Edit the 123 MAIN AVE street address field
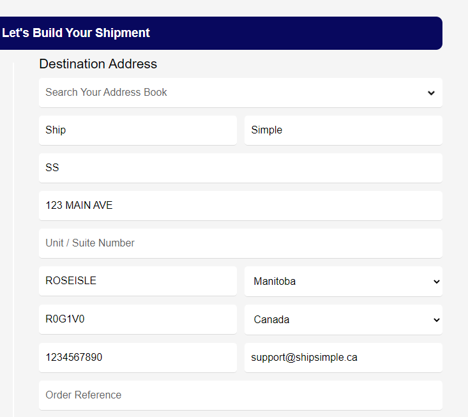The width and height of the screenshot is (468, 417). 241,206
